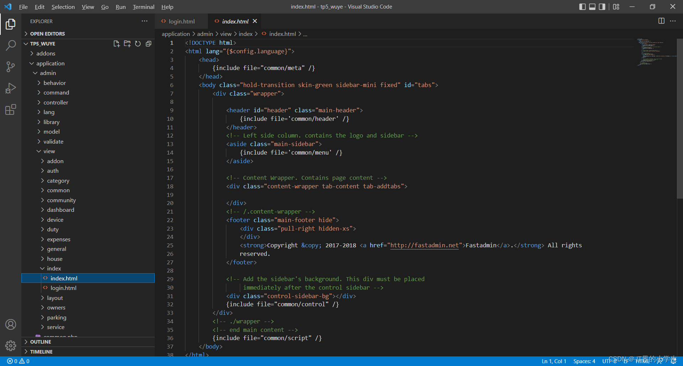Expand the common folder under view

click(88, 190)
